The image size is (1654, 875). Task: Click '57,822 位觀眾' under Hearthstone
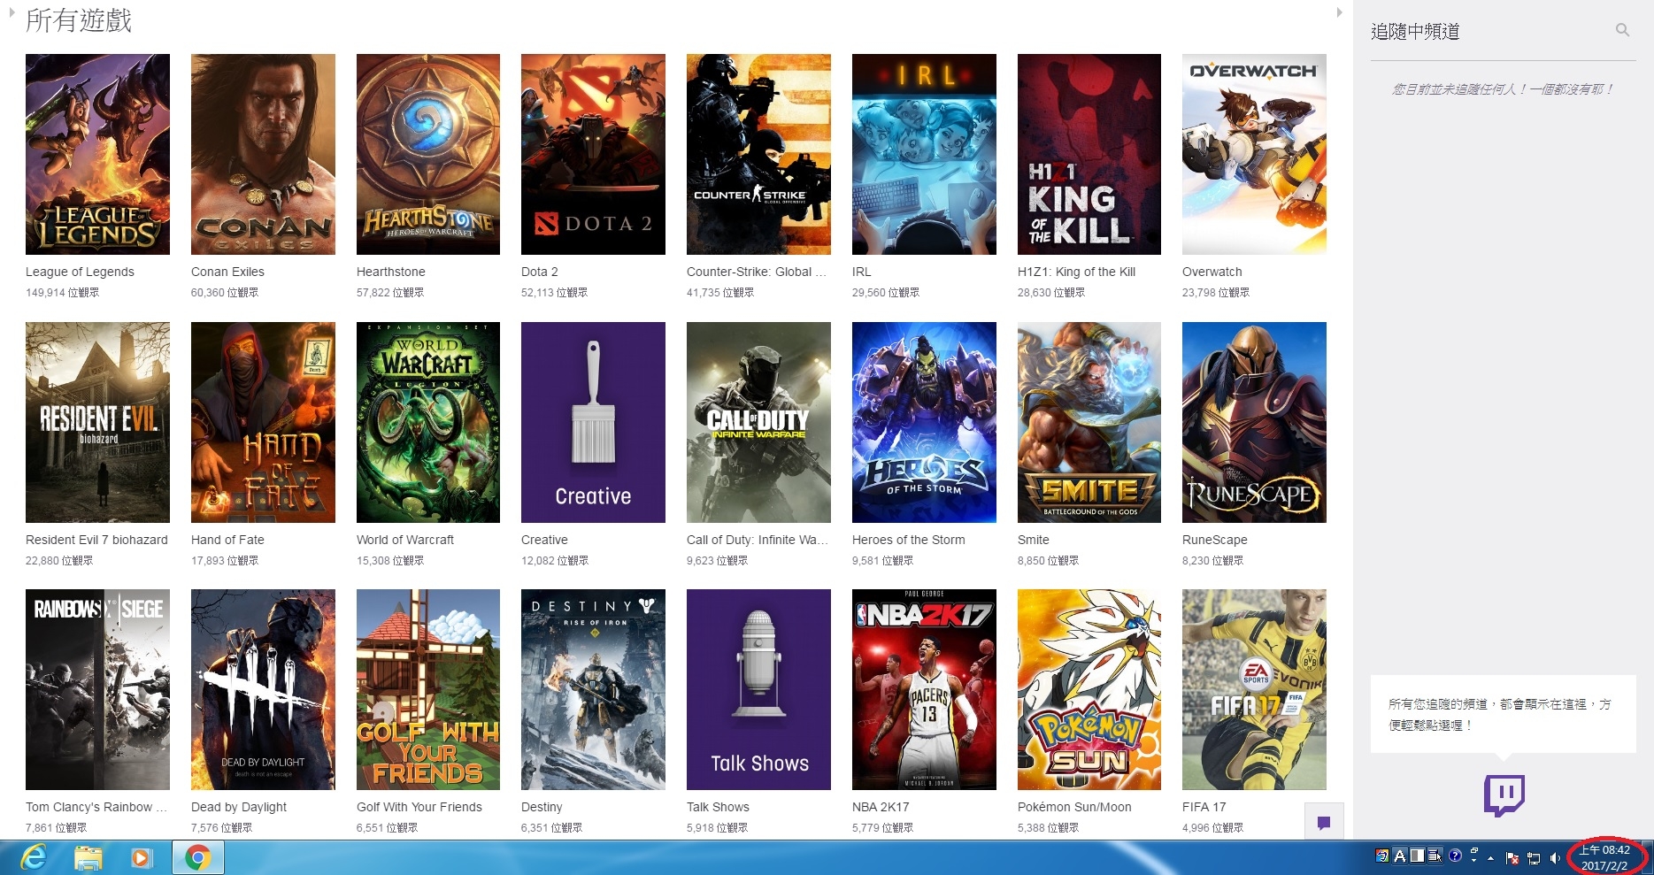pos(390,292)
